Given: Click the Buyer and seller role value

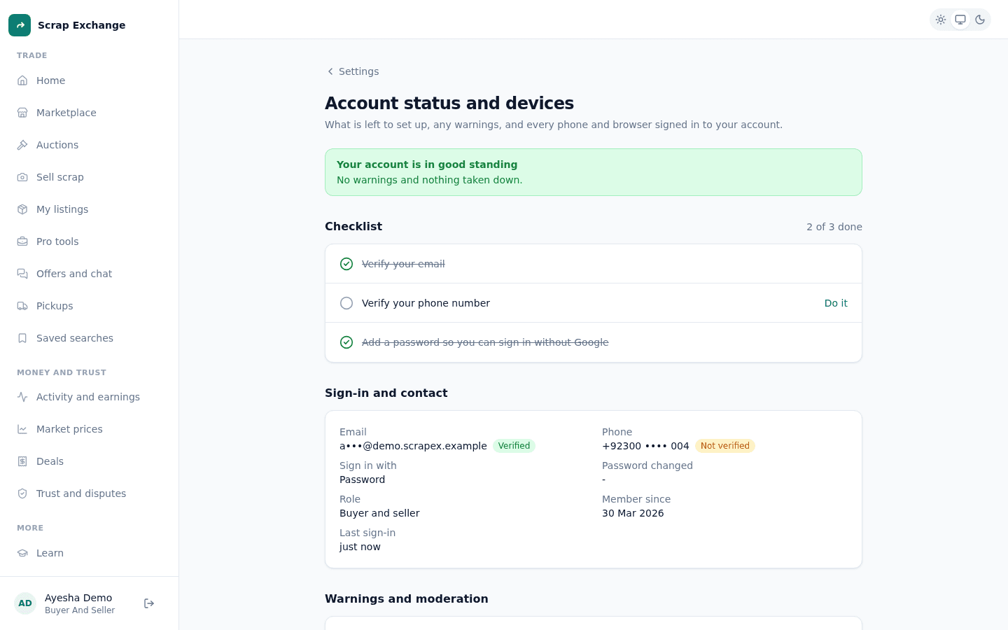Looking at the screenshot, I should tap(379, 513).
